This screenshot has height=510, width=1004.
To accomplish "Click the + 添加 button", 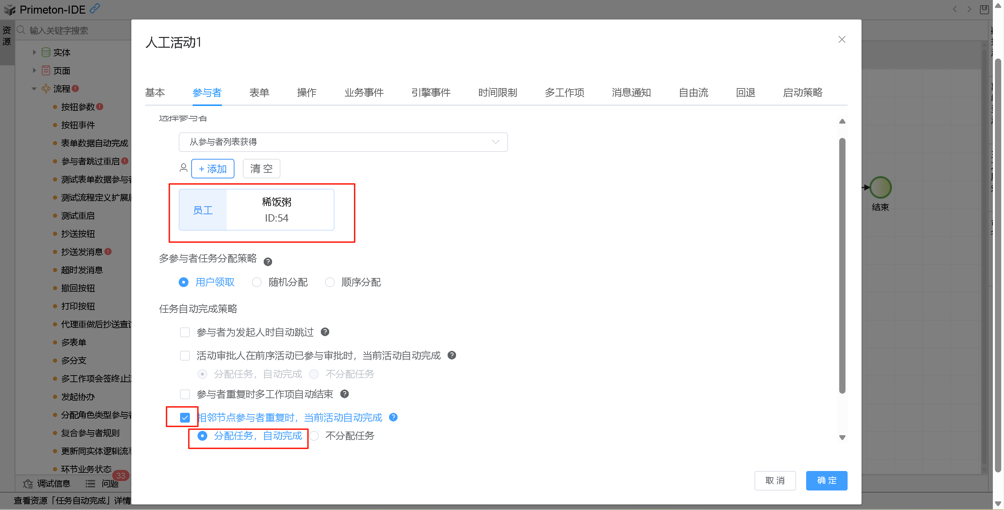I will [x=213, y=169].
